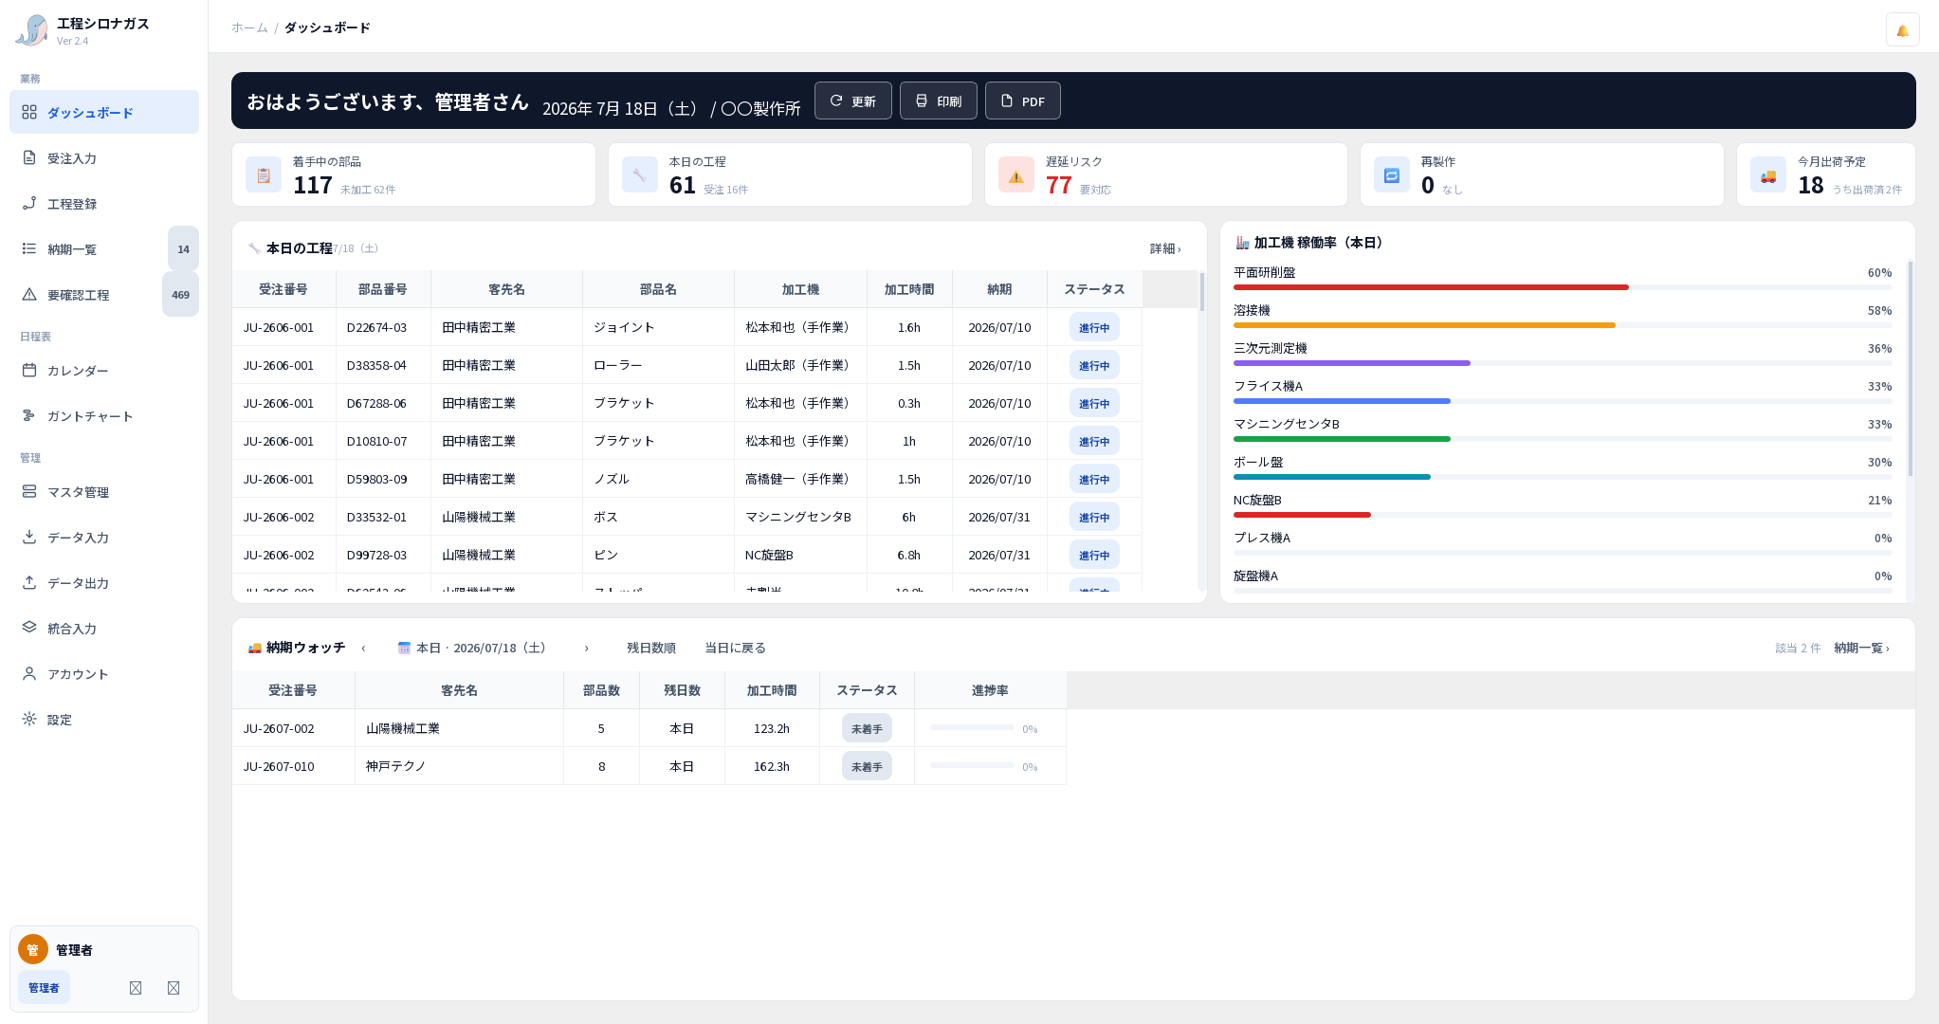Click the アカウント person icon

tap(29, 673)
